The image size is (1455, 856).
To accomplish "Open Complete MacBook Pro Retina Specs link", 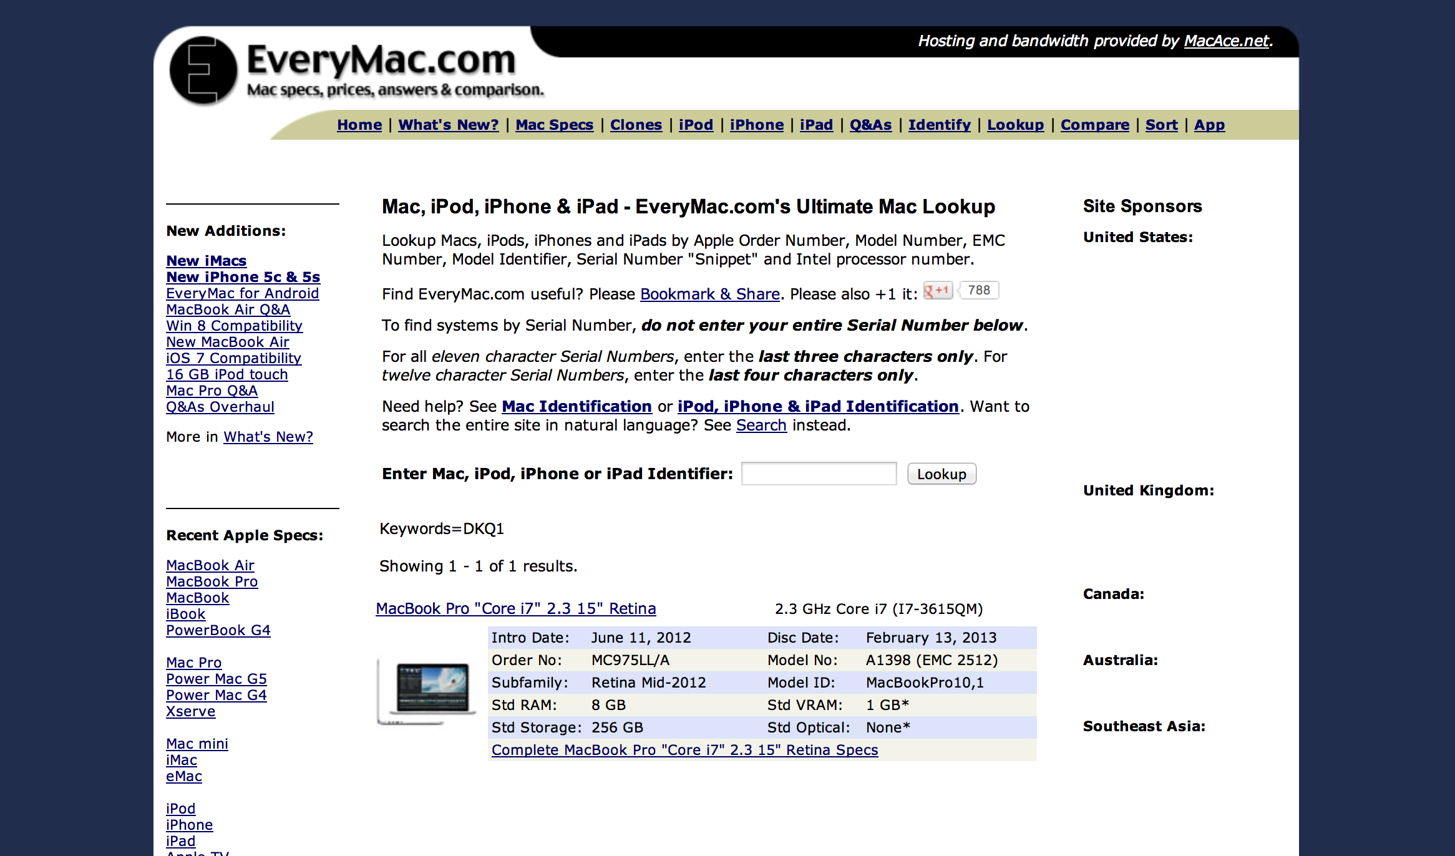I will point(684,750).
